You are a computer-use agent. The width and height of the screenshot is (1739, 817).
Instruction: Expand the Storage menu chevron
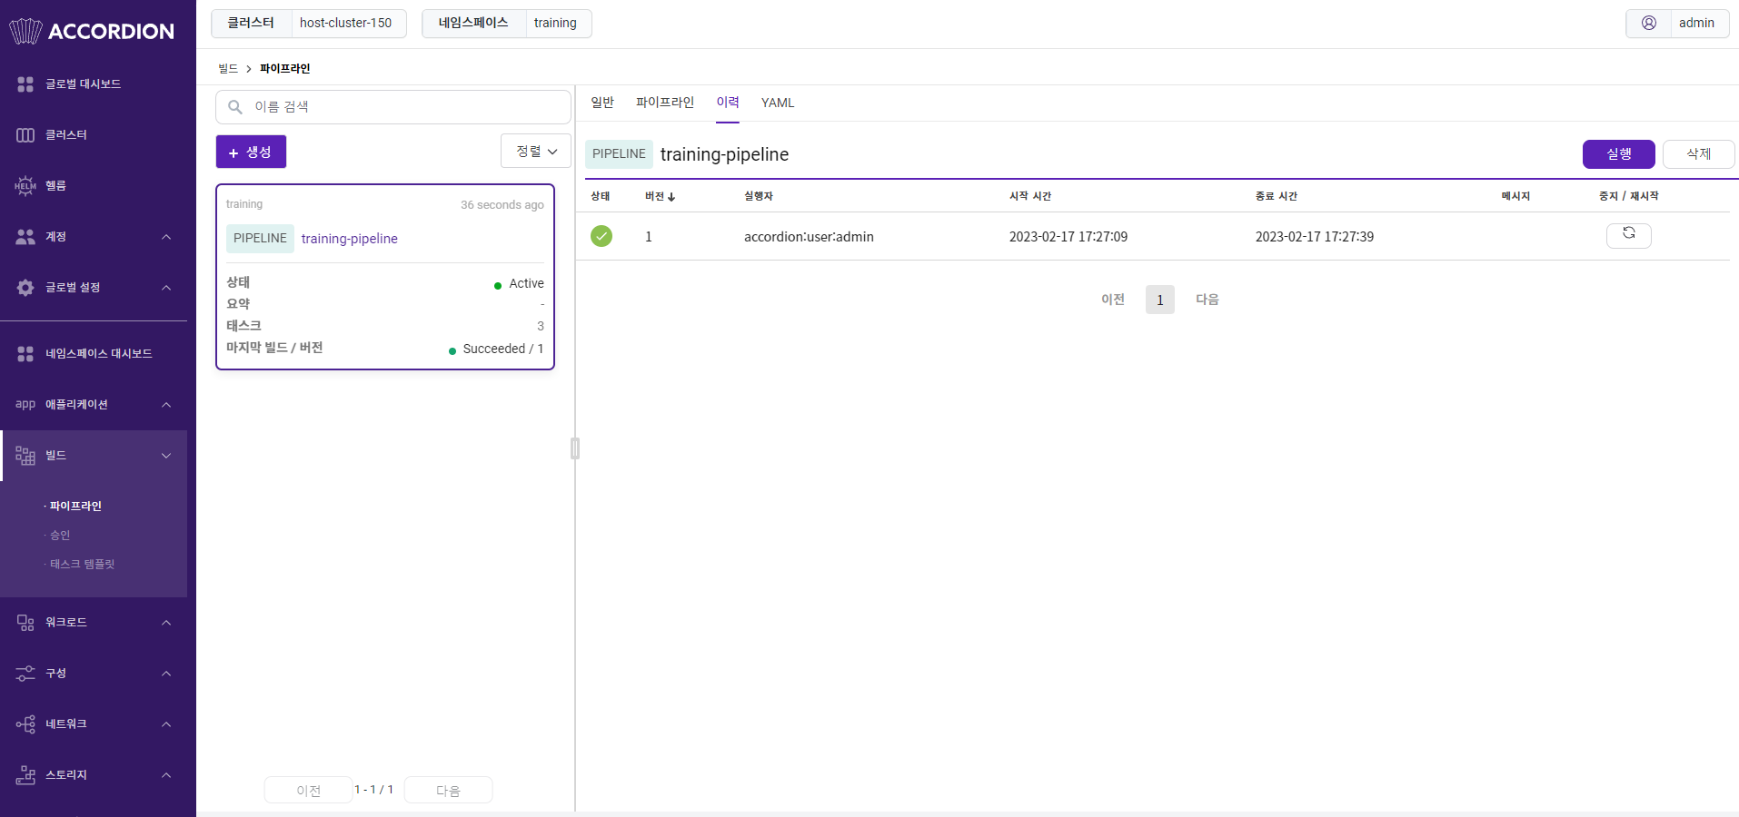(x=166, y=775)
